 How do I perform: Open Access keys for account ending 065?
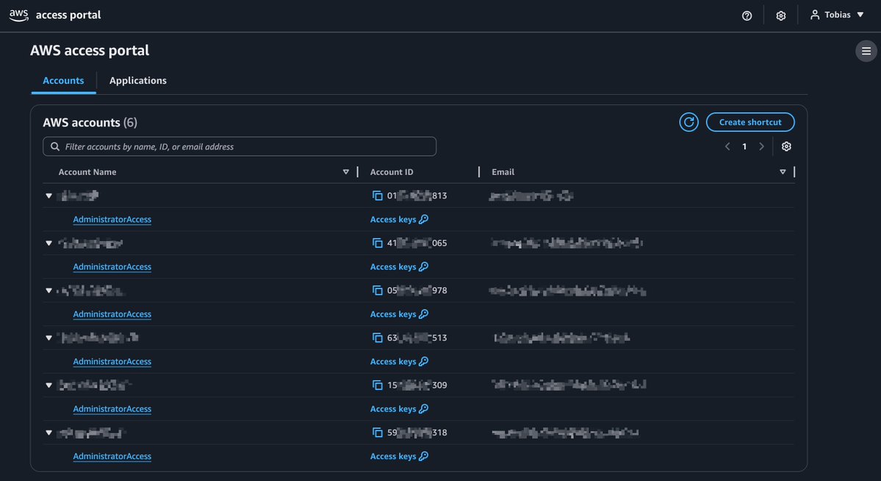(399, 267)
